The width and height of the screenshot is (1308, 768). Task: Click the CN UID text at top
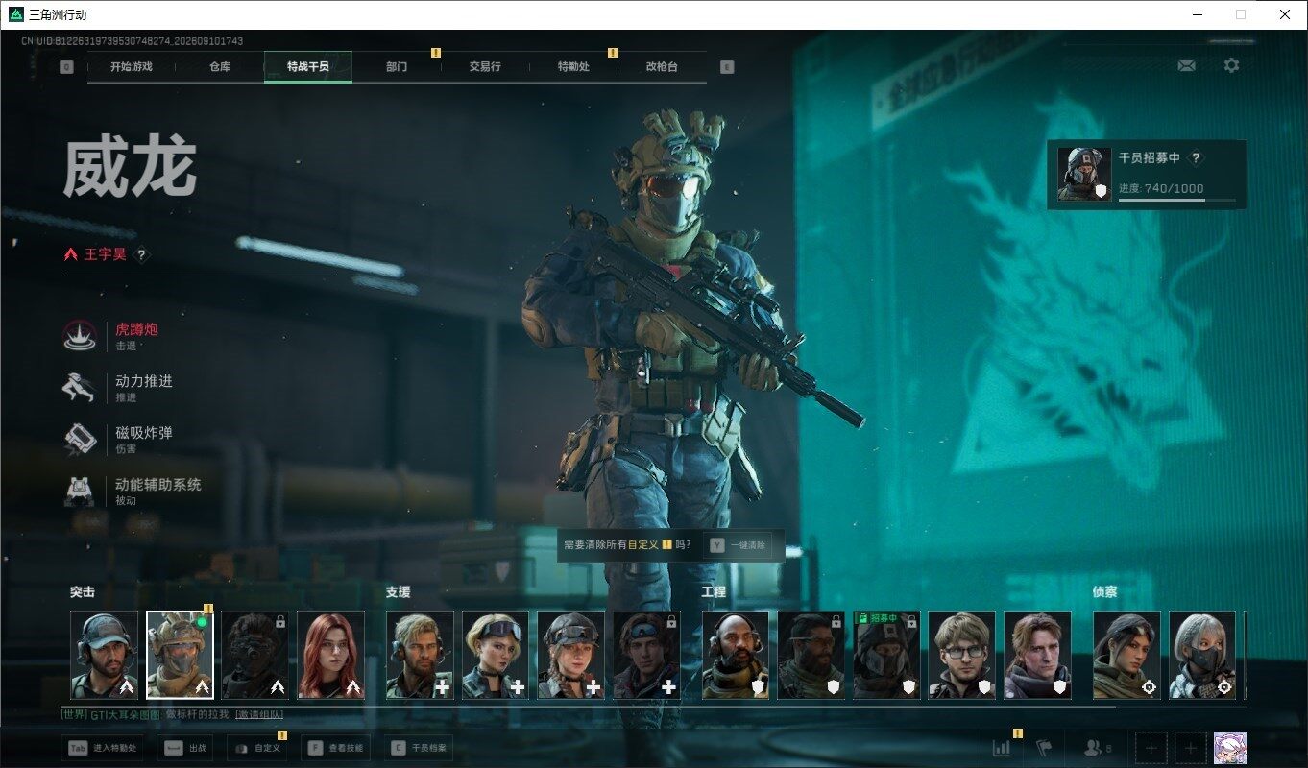pos(132,41)
